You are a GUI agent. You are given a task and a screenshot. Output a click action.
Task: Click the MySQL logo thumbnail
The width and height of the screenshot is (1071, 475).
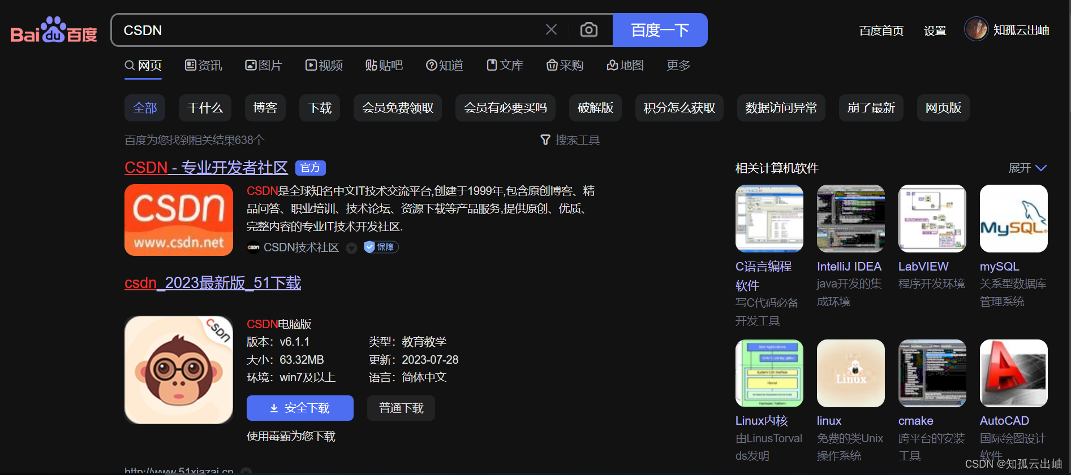(1014, 219)
